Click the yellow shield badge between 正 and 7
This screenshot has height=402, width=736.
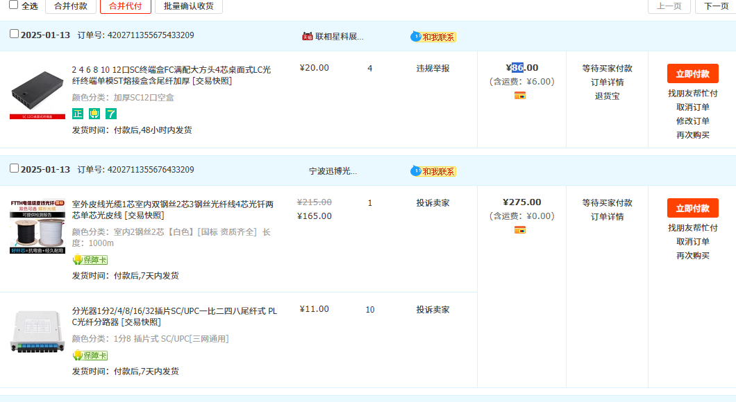pyautogui.click(x=94, y=114)
